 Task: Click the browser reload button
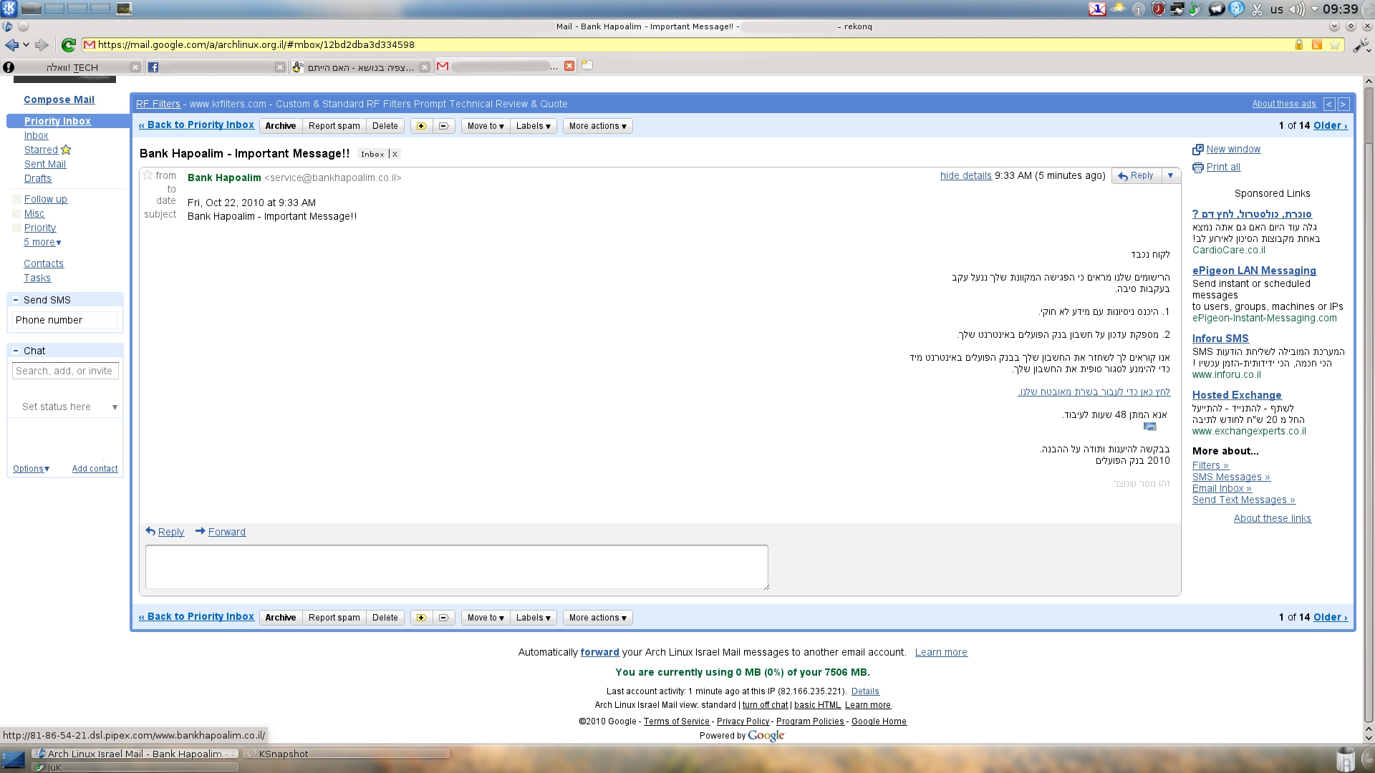tap(69, 45)
